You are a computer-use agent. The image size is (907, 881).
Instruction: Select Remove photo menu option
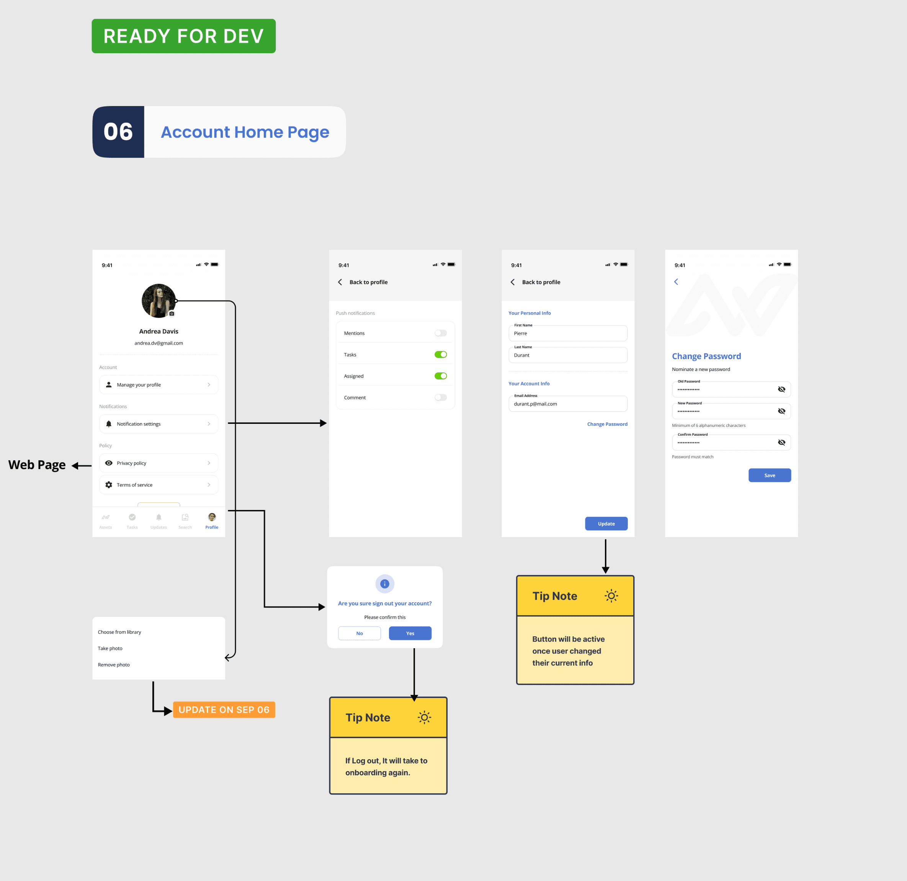point(114,665)
